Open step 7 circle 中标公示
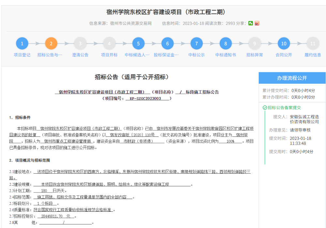 [x=197, y=43]
